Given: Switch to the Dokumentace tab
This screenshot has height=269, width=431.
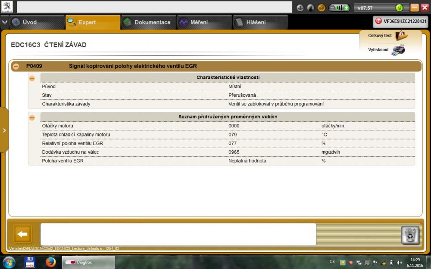Looking at the screenshot, I should point(149,22).
